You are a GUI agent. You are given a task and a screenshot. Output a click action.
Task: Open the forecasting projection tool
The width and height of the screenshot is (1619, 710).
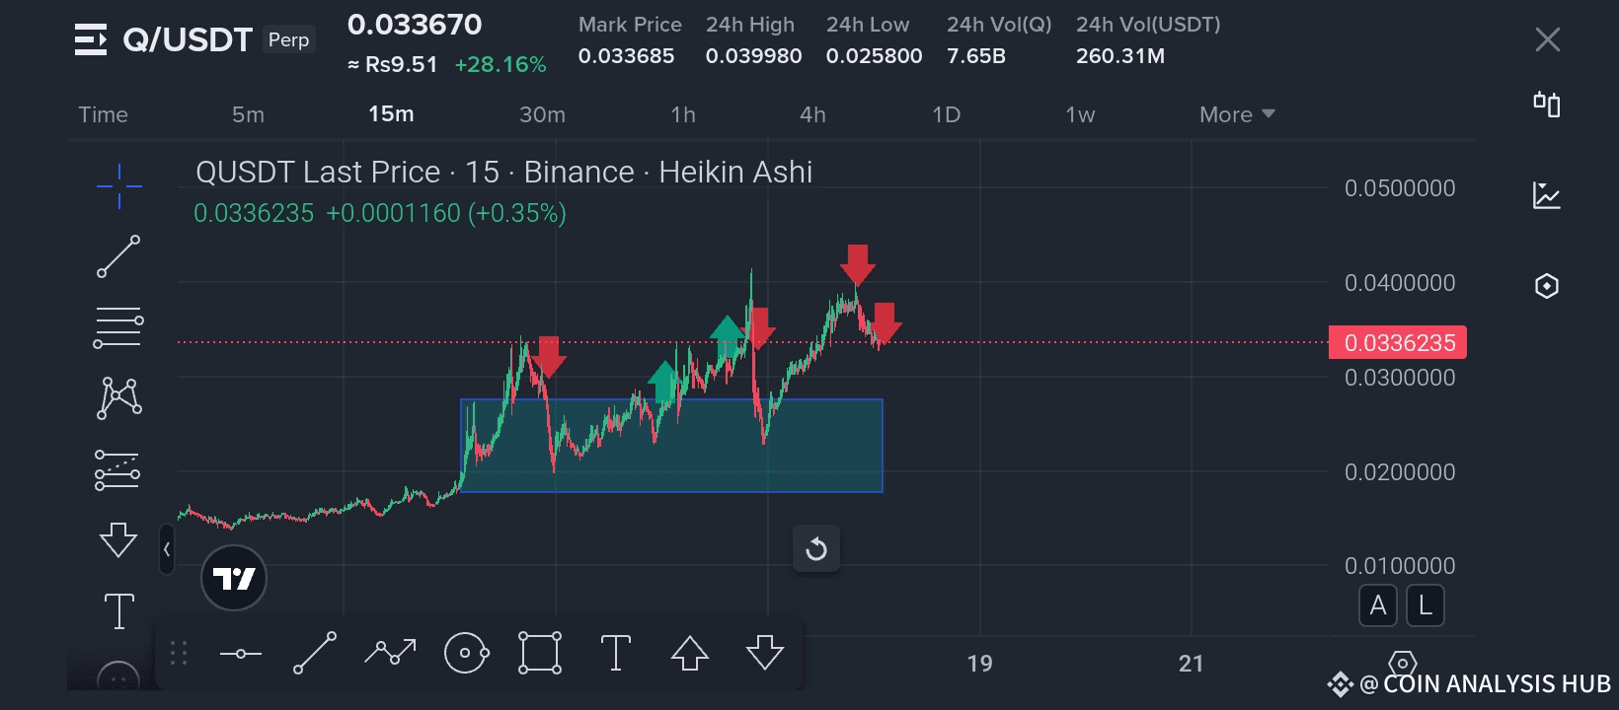(x=117, y=469)
